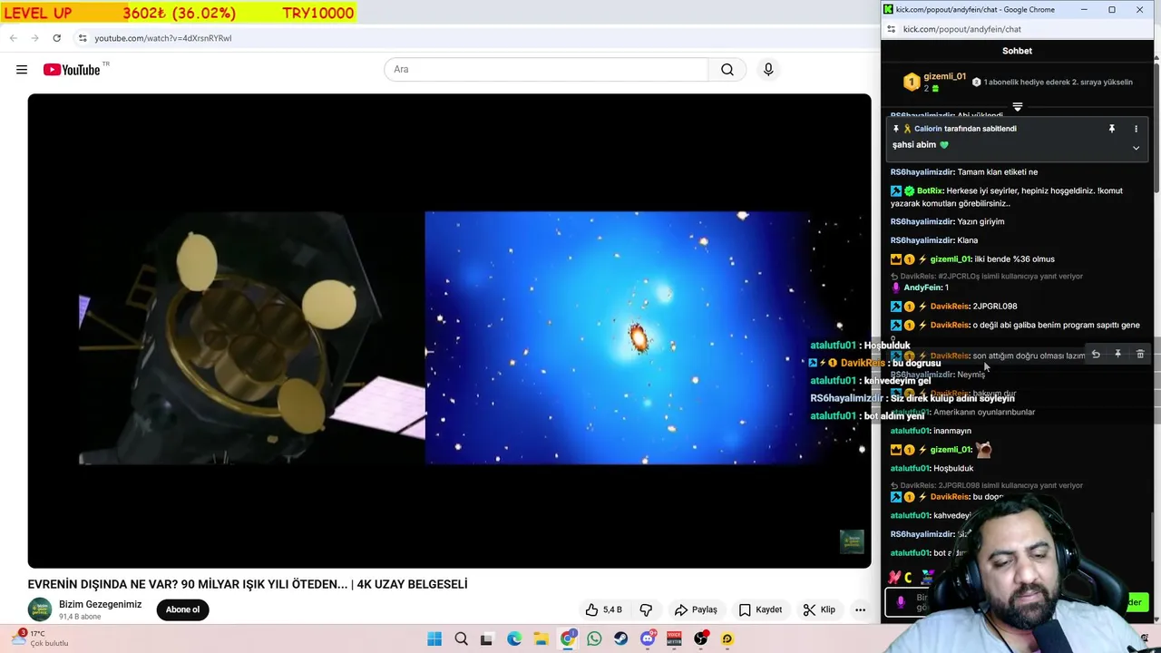Open Task View from the taskbar
1161x653 pixels.
click(486, 639)
